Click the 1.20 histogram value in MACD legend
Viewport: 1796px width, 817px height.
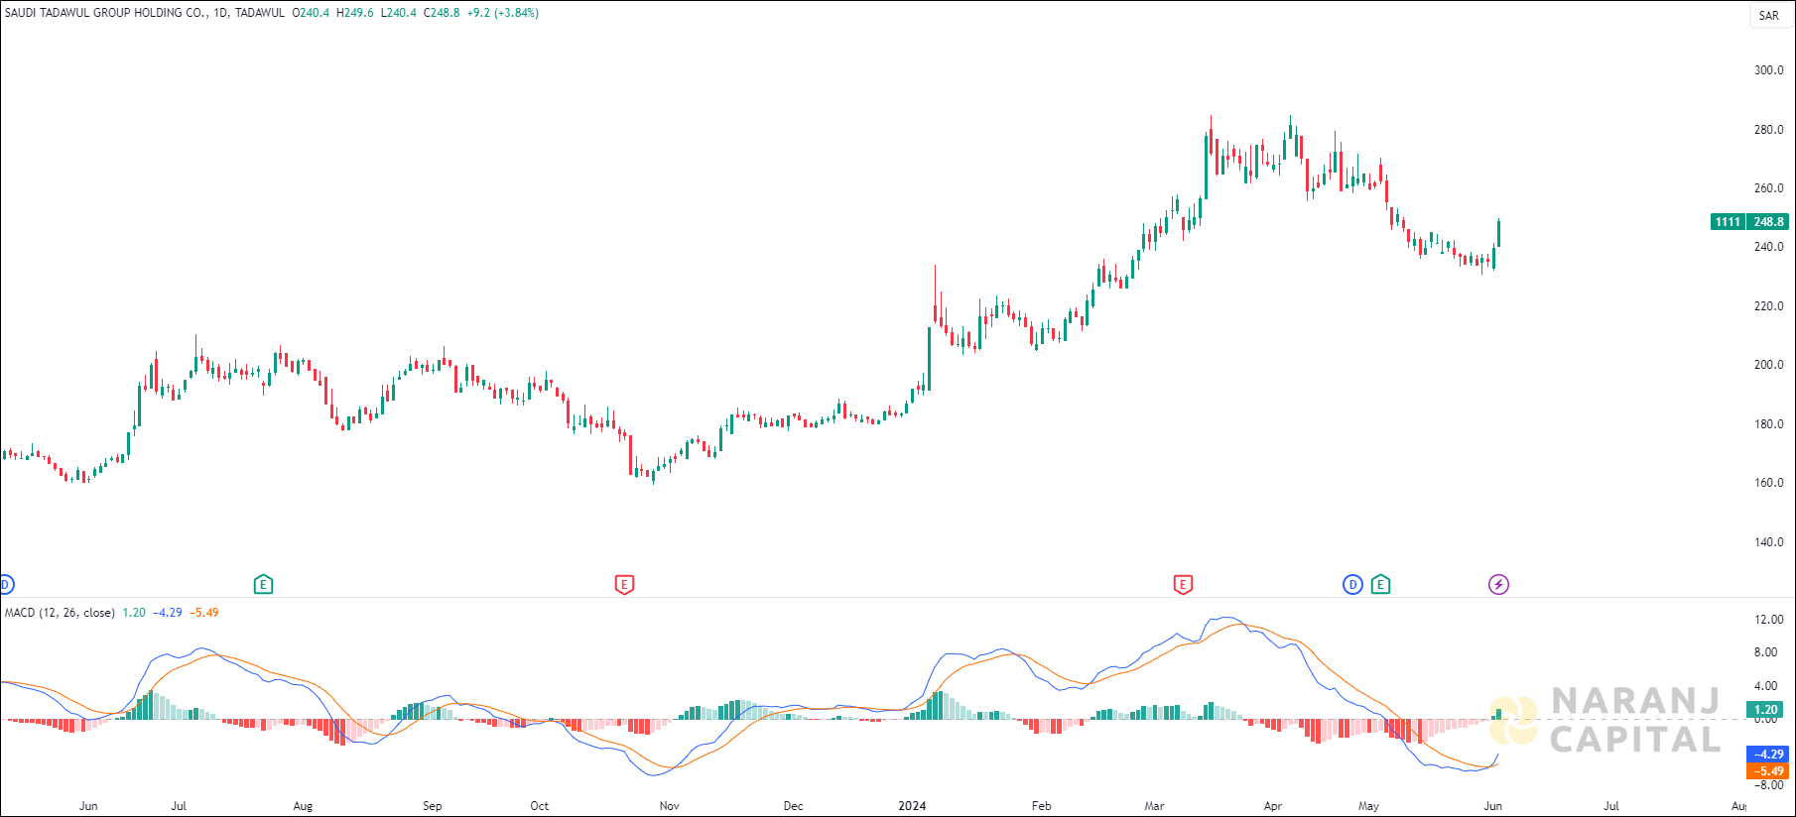[134, 613]
